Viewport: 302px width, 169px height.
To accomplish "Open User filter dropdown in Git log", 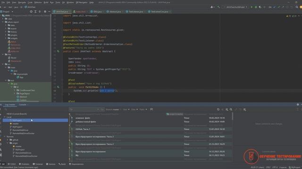I will (x=126, y=109).
